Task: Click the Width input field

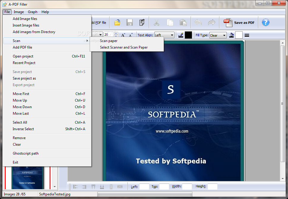Action: [x=187, y=187]
